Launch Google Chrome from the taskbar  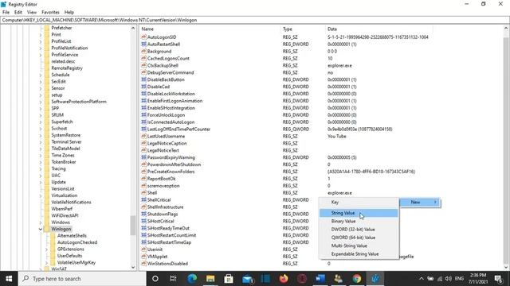coord(357,279)
